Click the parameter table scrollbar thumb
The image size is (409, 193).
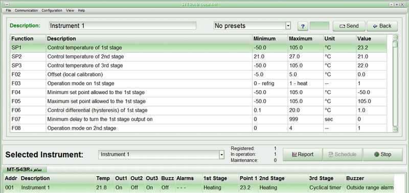pos(395,45)
